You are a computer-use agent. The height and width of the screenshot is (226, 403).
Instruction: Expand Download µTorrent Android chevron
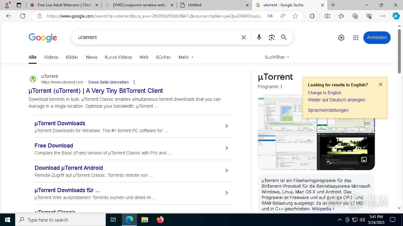pyautogui.click(x=226, y=170)
